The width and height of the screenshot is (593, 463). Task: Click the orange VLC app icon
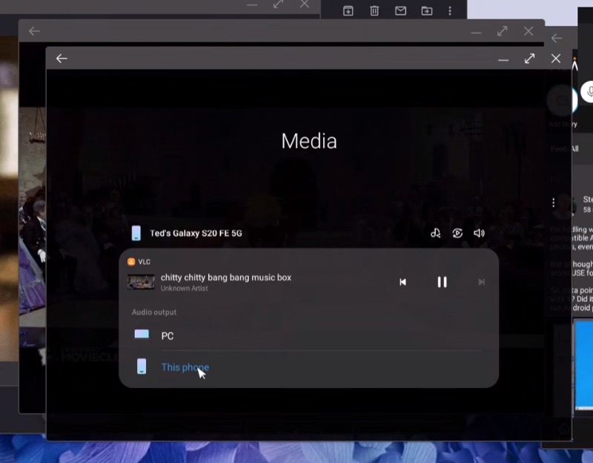click(131, 262)
